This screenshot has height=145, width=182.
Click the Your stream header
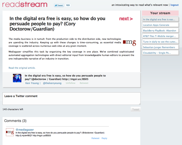[x=160, y=13]
